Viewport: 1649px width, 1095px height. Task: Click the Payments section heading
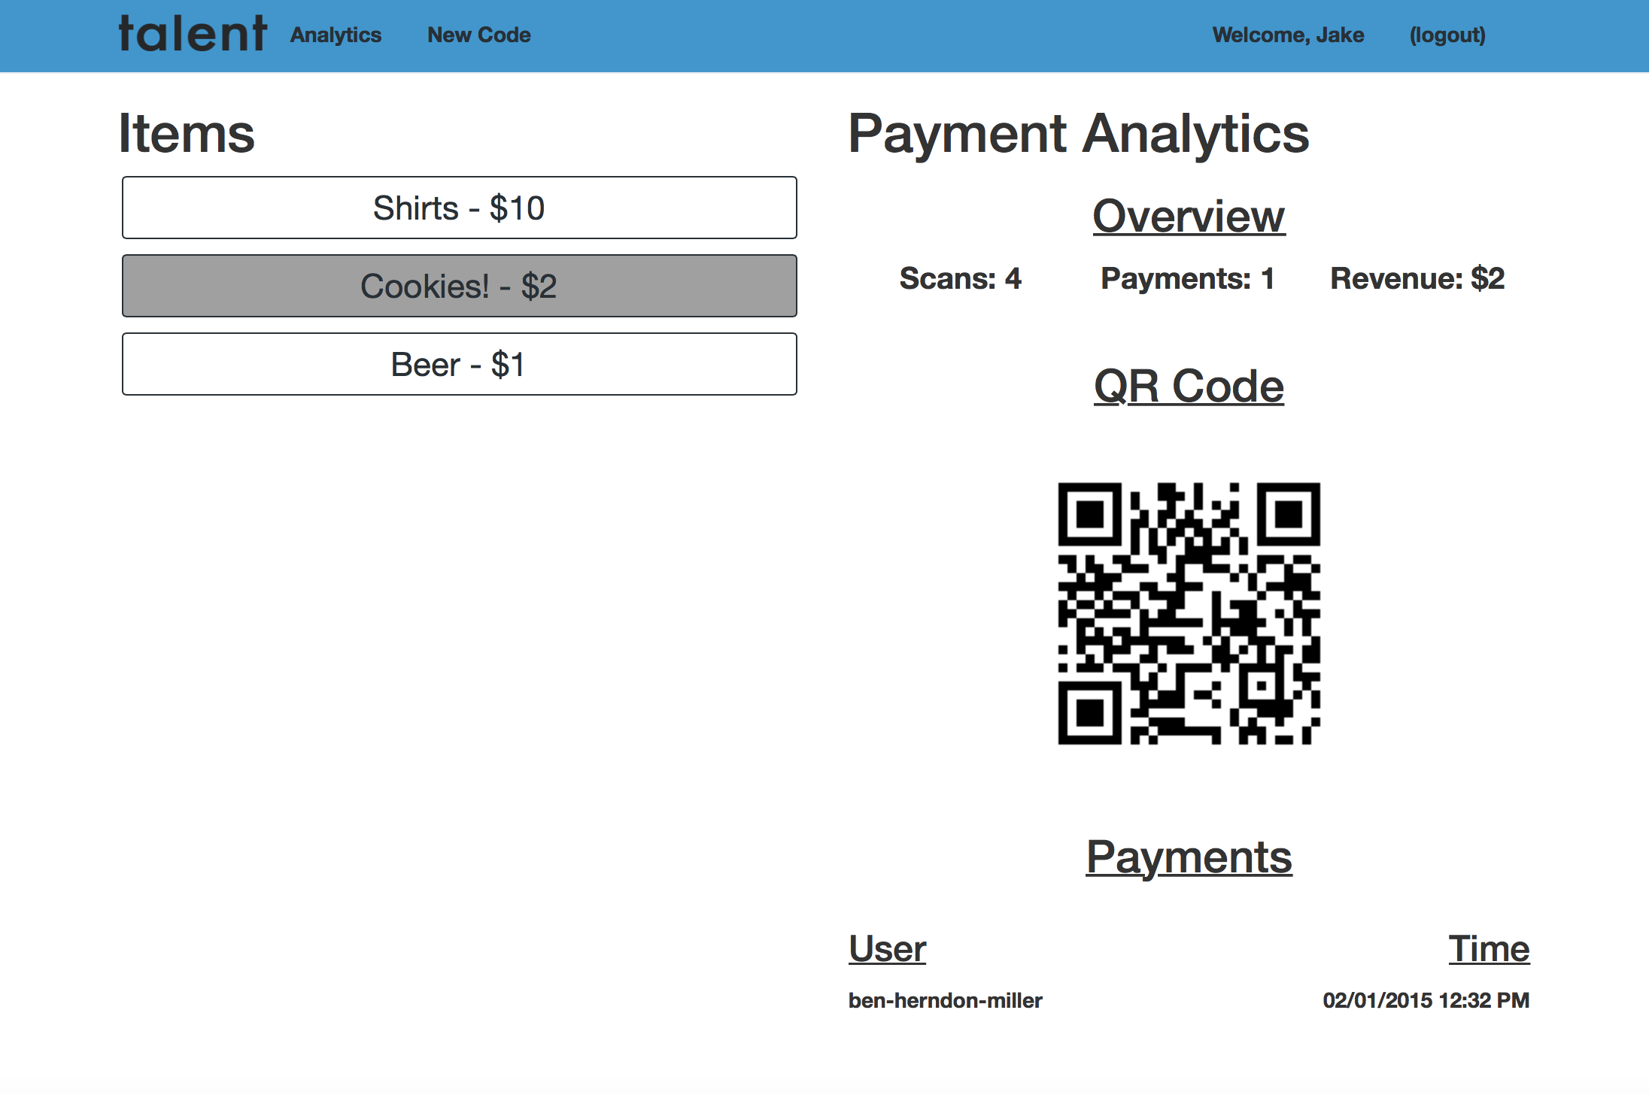[x=1189, y=857]
